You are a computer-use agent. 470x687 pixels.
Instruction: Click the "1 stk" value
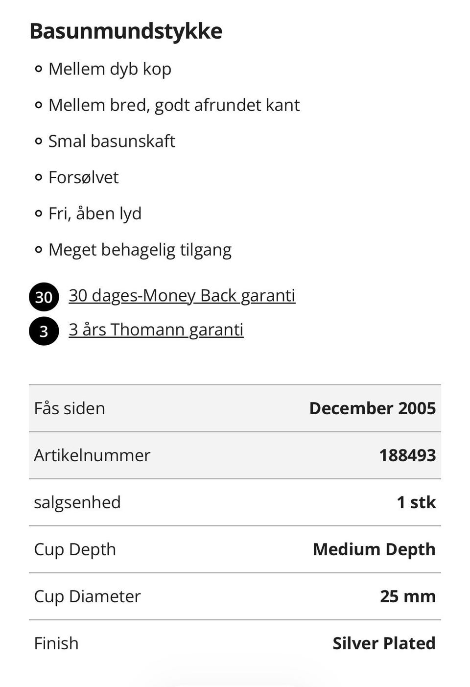(416, 502)
